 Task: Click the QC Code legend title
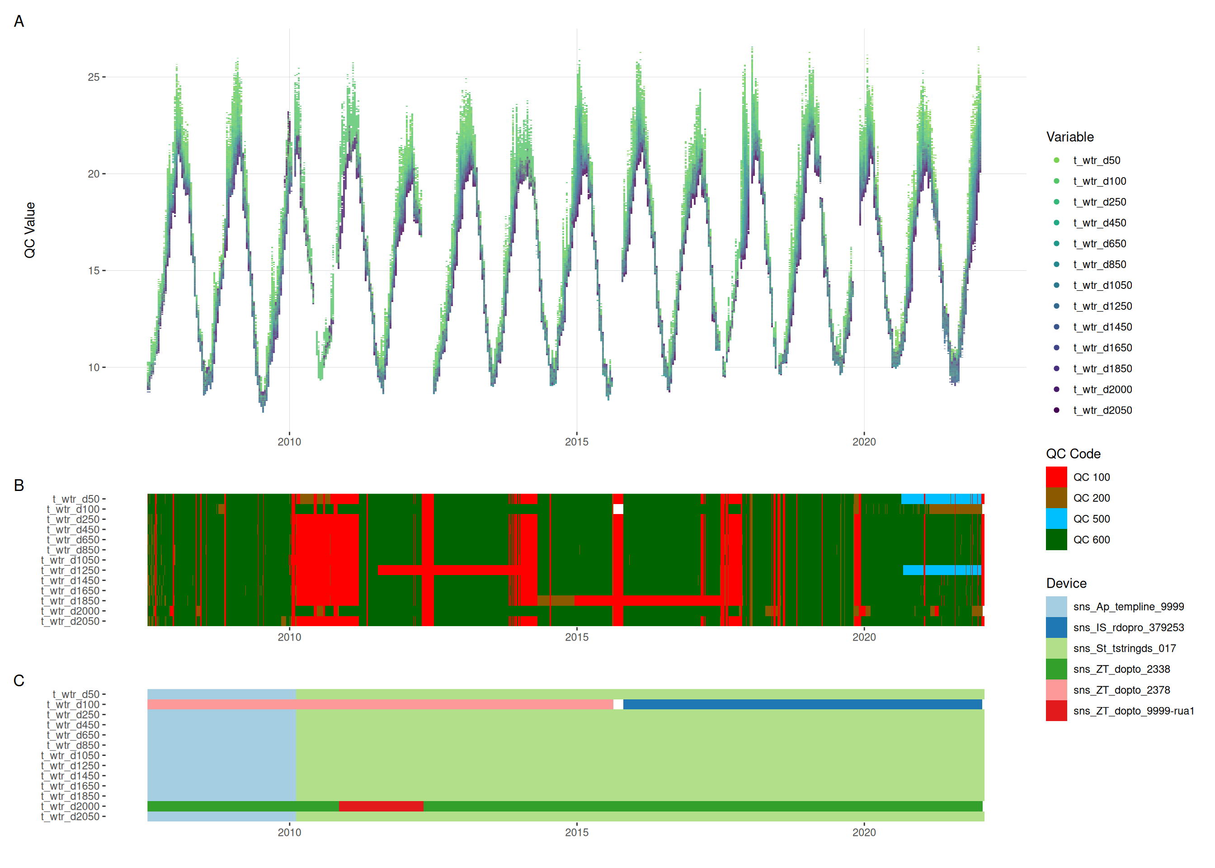(x=1073, y=454)
